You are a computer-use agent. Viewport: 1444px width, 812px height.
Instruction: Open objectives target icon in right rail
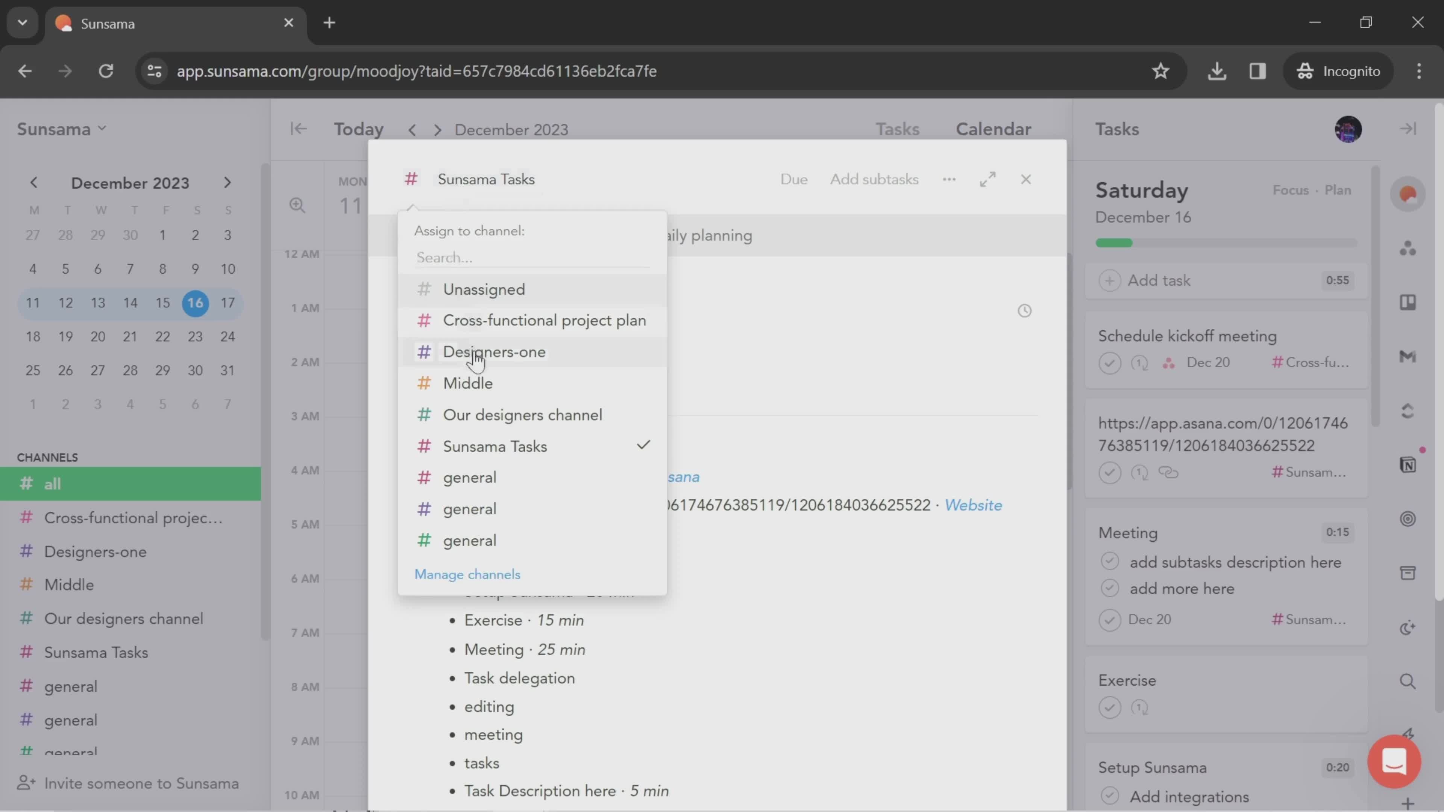click(1408, 519)
